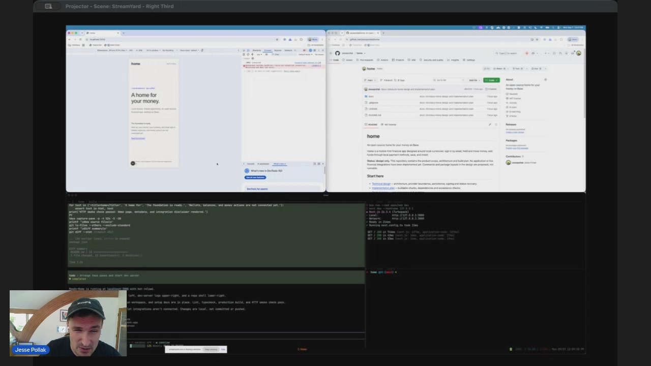The height and width of the screenshot is (366, 651).
Task: Toggle the DevTools device toolbar icon
Action: [248, 50]
